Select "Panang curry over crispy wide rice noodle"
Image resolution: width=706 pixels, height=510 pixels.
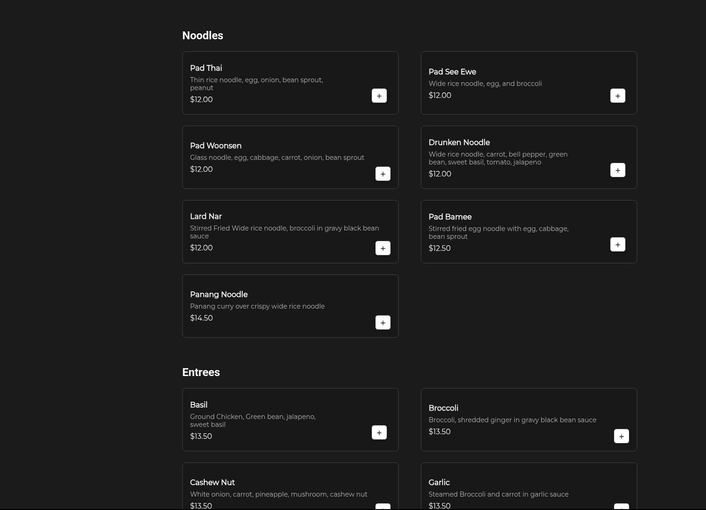click(x=257, y=306)
